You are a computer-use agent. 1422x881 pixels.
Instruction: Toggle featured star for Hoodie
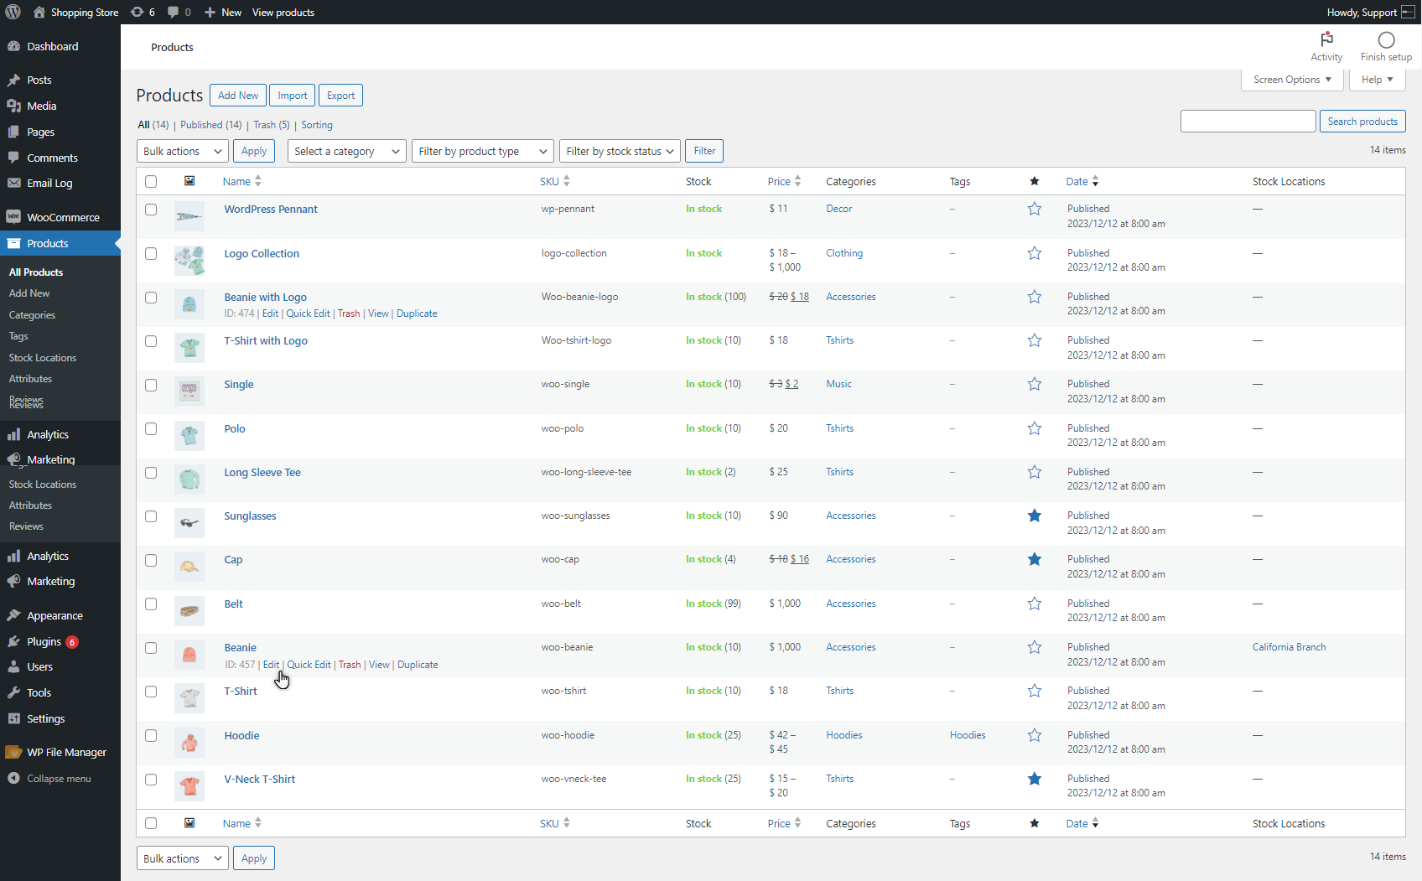coord(1035,735)
